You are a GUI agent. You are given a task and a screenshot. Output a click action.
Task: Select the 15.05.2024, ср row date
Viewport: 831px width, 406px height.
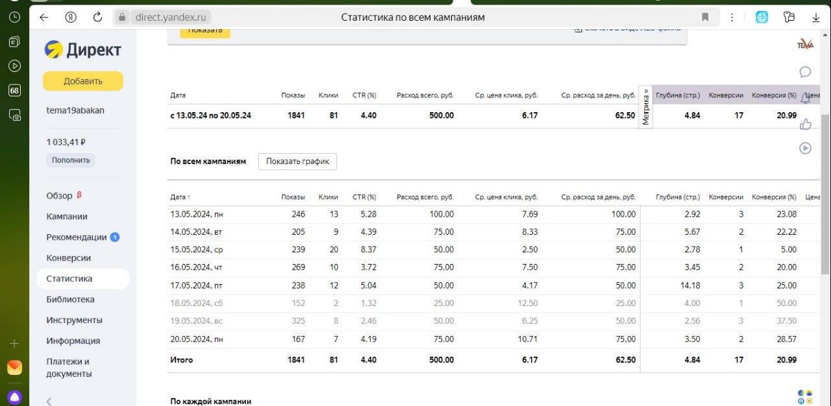point(196,250)
